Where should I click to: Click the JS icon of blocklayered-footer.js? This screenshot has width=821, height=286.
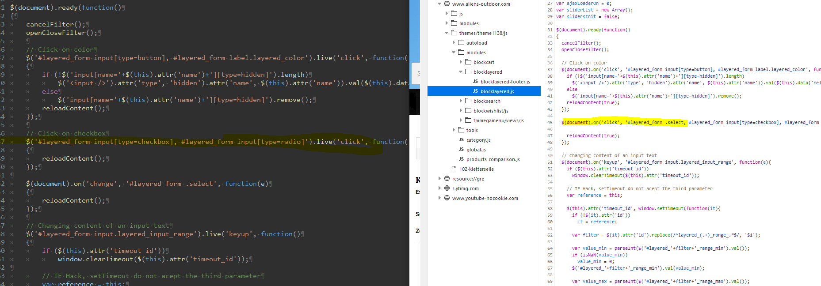coord(475,82)
